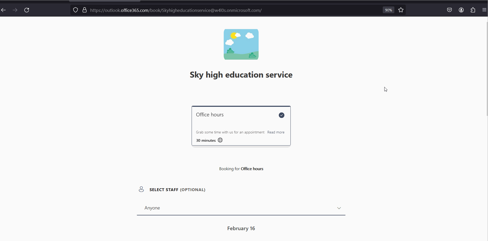Open the Firefox hamburger application menu

pos(484,10)
